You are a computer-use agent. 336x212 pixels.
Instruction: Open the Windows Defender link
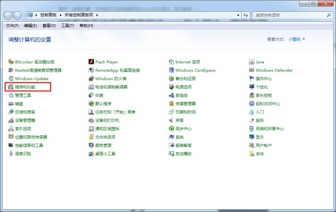[x=274, y=70]
